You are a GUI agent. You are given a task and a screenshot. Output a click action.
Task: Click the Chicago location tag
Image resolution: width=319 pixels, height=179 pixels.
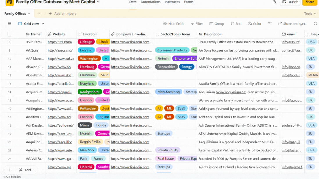point(86,42)
